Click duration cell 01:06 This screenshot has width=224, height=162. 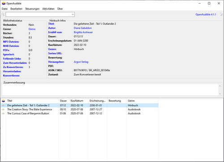coord(63,114)
